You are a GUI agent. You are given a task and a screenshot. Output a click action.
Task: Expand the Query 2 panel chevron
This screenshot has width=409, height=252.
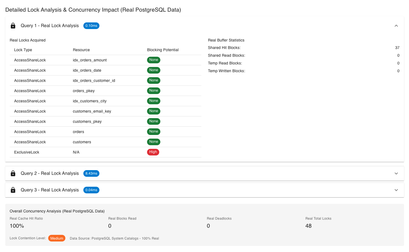(396, 173)
